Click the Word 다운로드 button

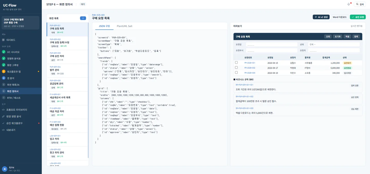[x=340, y=17]
